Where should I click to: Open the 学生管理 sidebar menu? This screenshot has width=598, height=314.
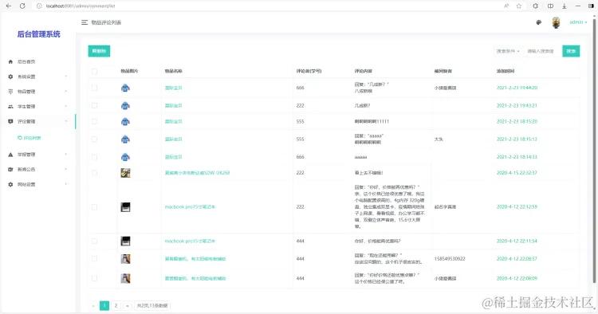pyautogui.click(x=38, y=106)
